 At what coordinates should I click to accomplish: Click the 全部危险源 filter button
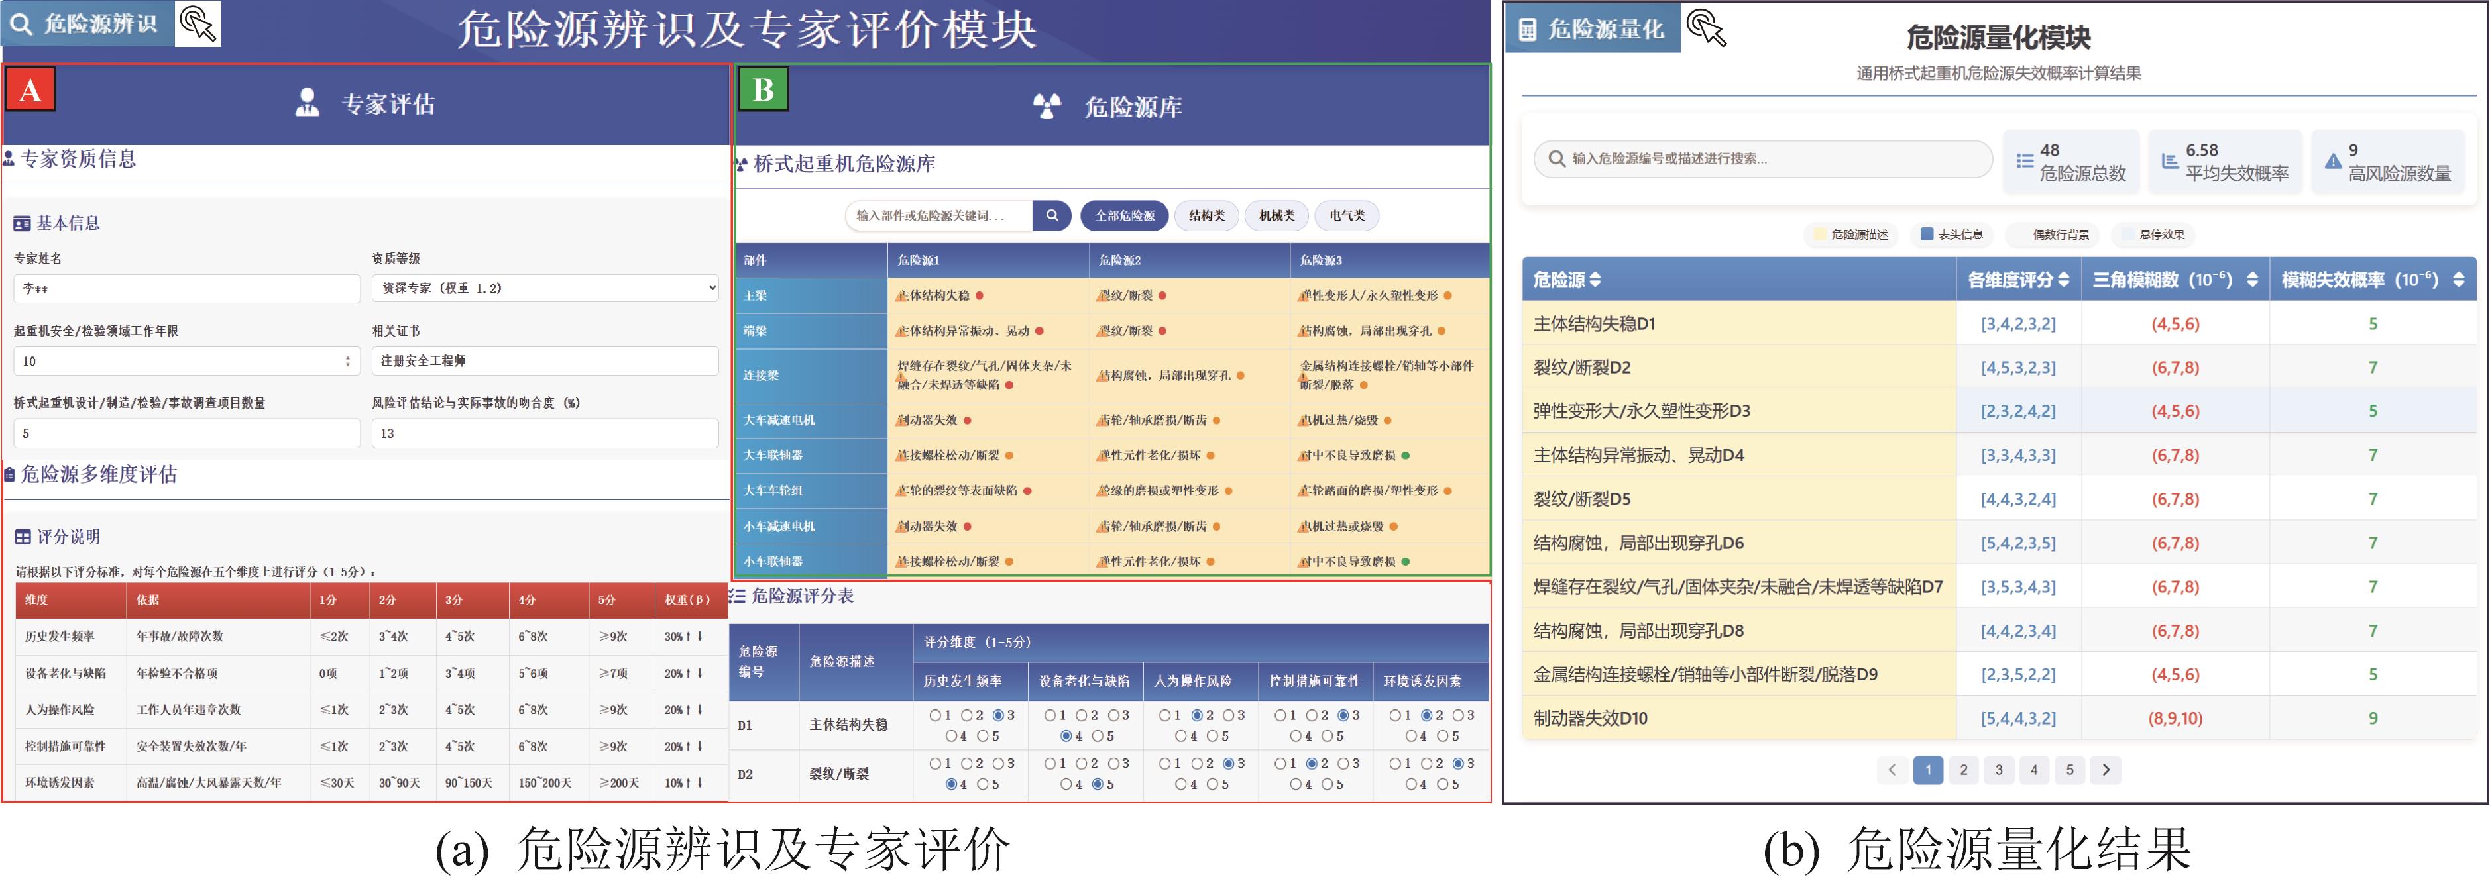click(x=1124, y=215)
